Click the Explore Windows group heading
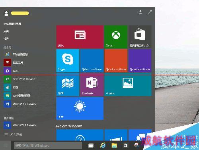This screenshot has height=150, width=199. pyautogui.click(x=69, y=126)
